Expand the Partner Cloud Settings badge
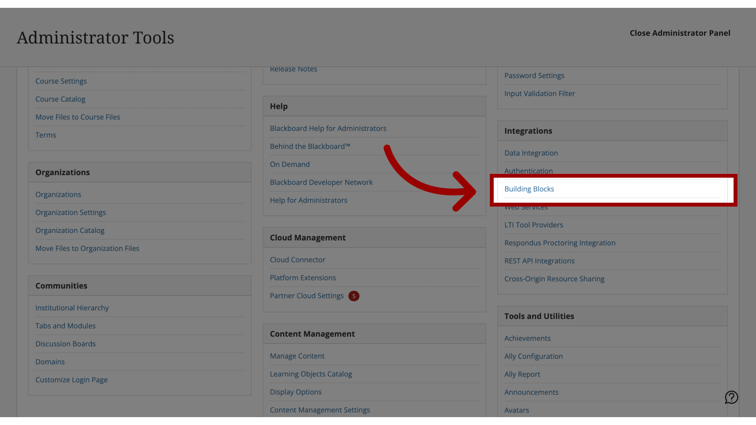This screenshot has height=425, width=756. coord(354,296)
